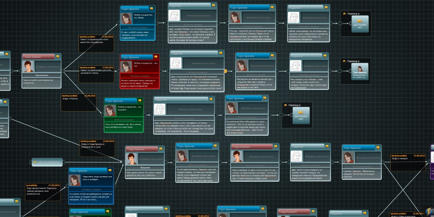The height and width of the screenshot is (217, 434).
Task: Select Падаганг sketch portrait in 'а разве Пелена' node
Action: [x=174, y=16]
